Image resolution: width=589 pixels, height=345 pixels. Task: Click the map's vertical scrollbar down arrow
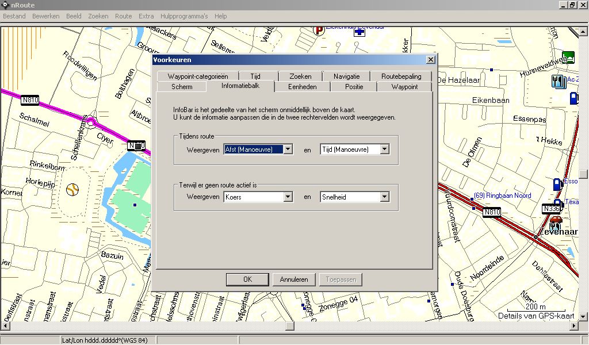[x=583, y=316]
